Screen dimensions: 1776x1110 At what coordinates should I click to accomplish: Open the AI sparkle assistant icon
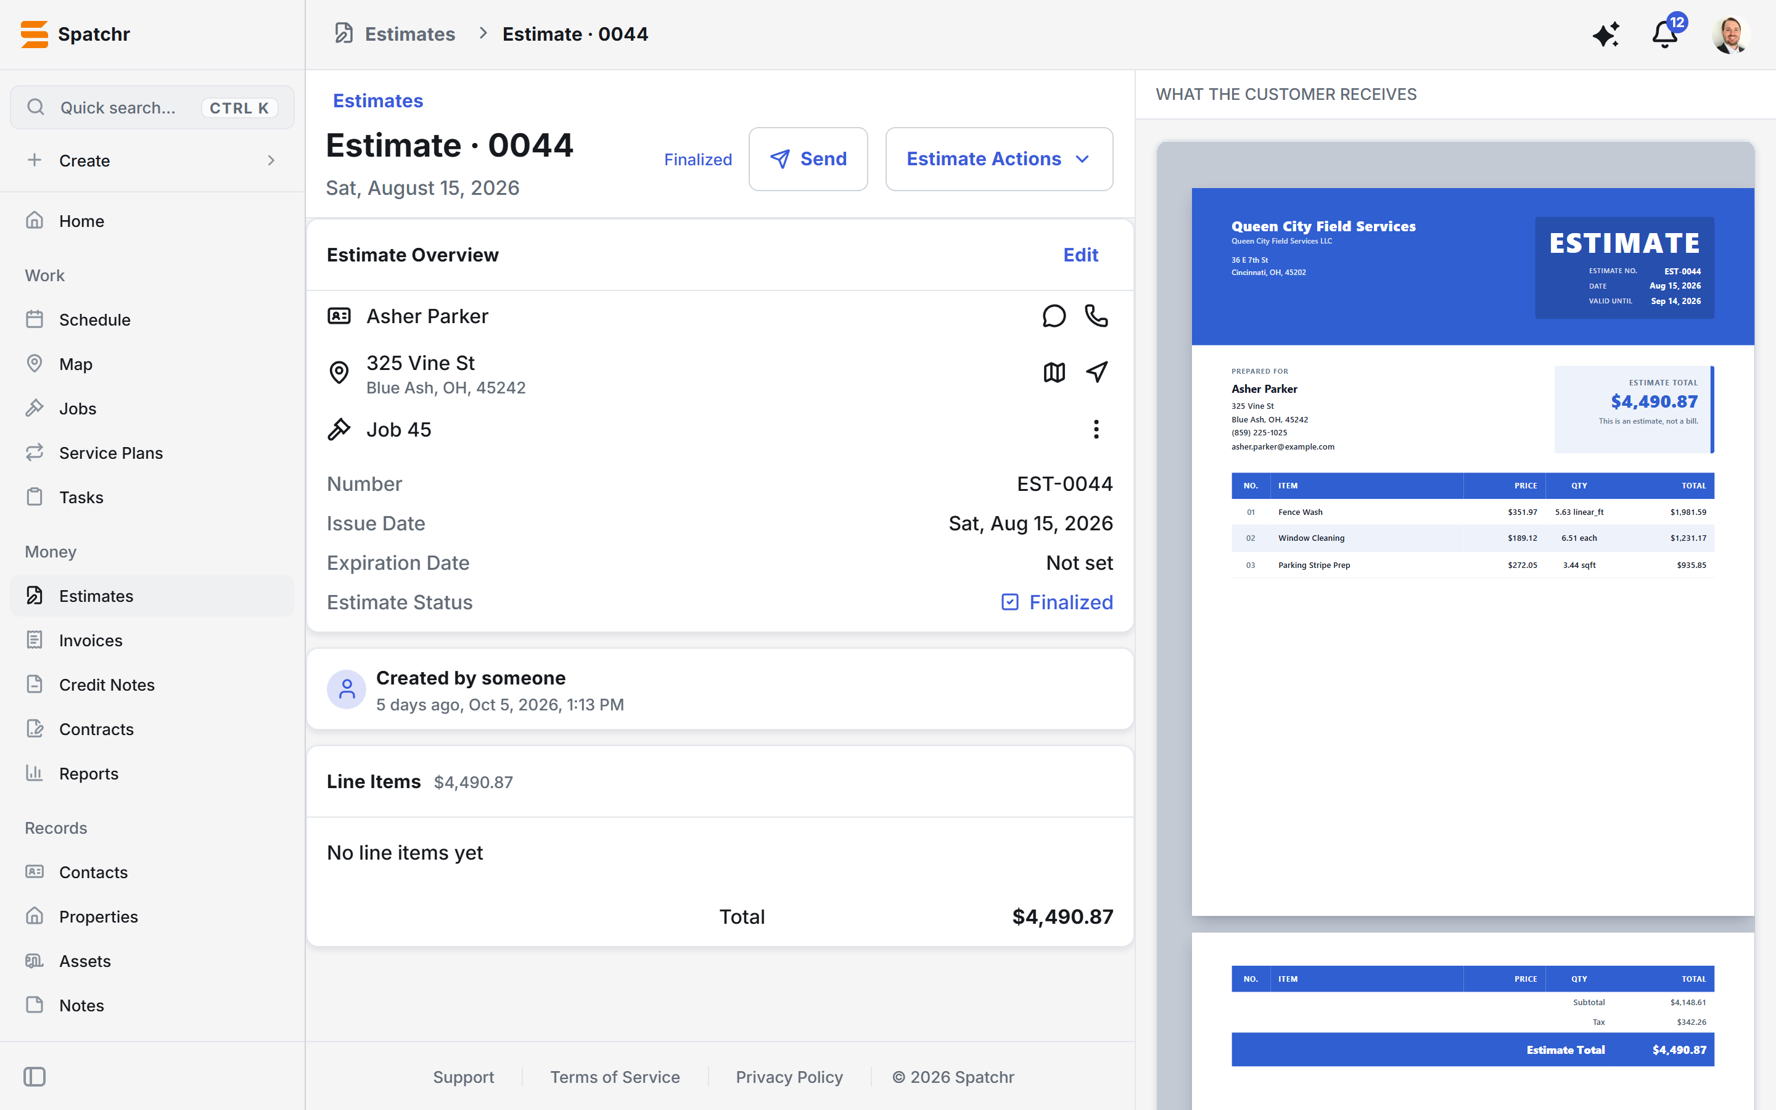[1605, 35]
